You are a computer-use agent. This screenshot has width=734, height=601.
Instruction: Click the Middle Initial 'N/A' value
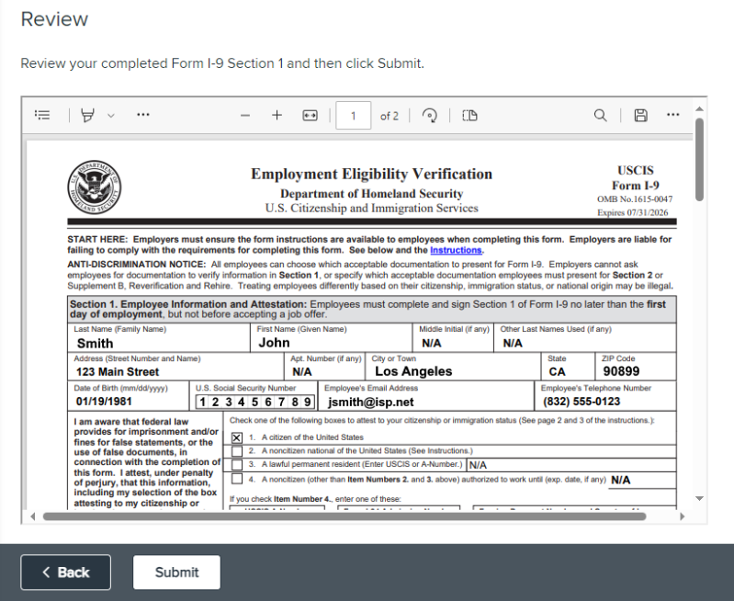click(431, 344)
